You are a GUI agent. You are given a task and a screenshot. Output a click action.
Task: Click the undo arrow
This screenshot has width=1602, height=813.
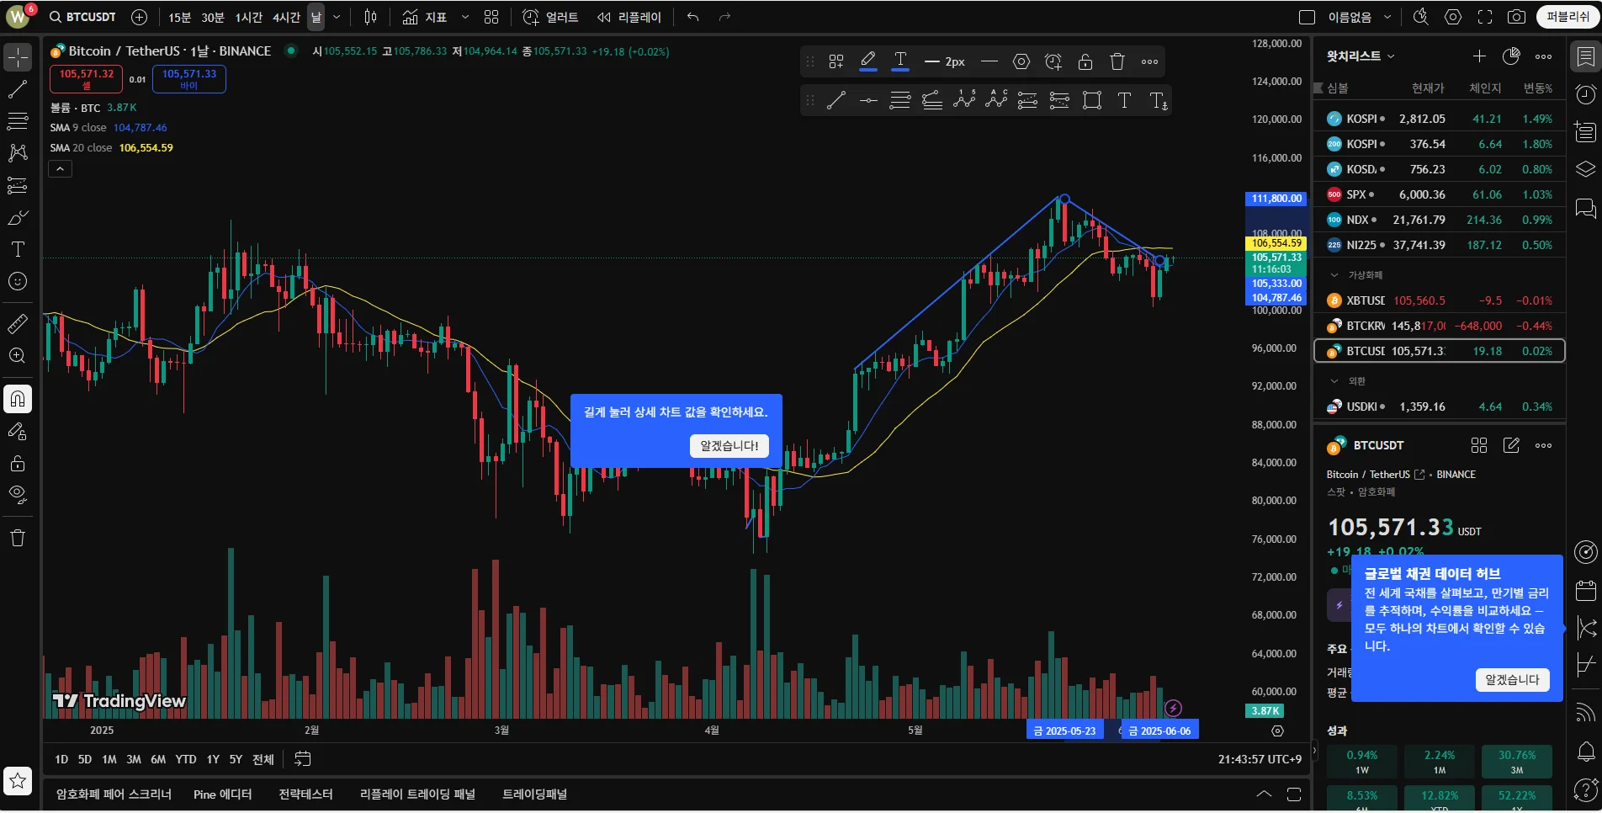693,17
